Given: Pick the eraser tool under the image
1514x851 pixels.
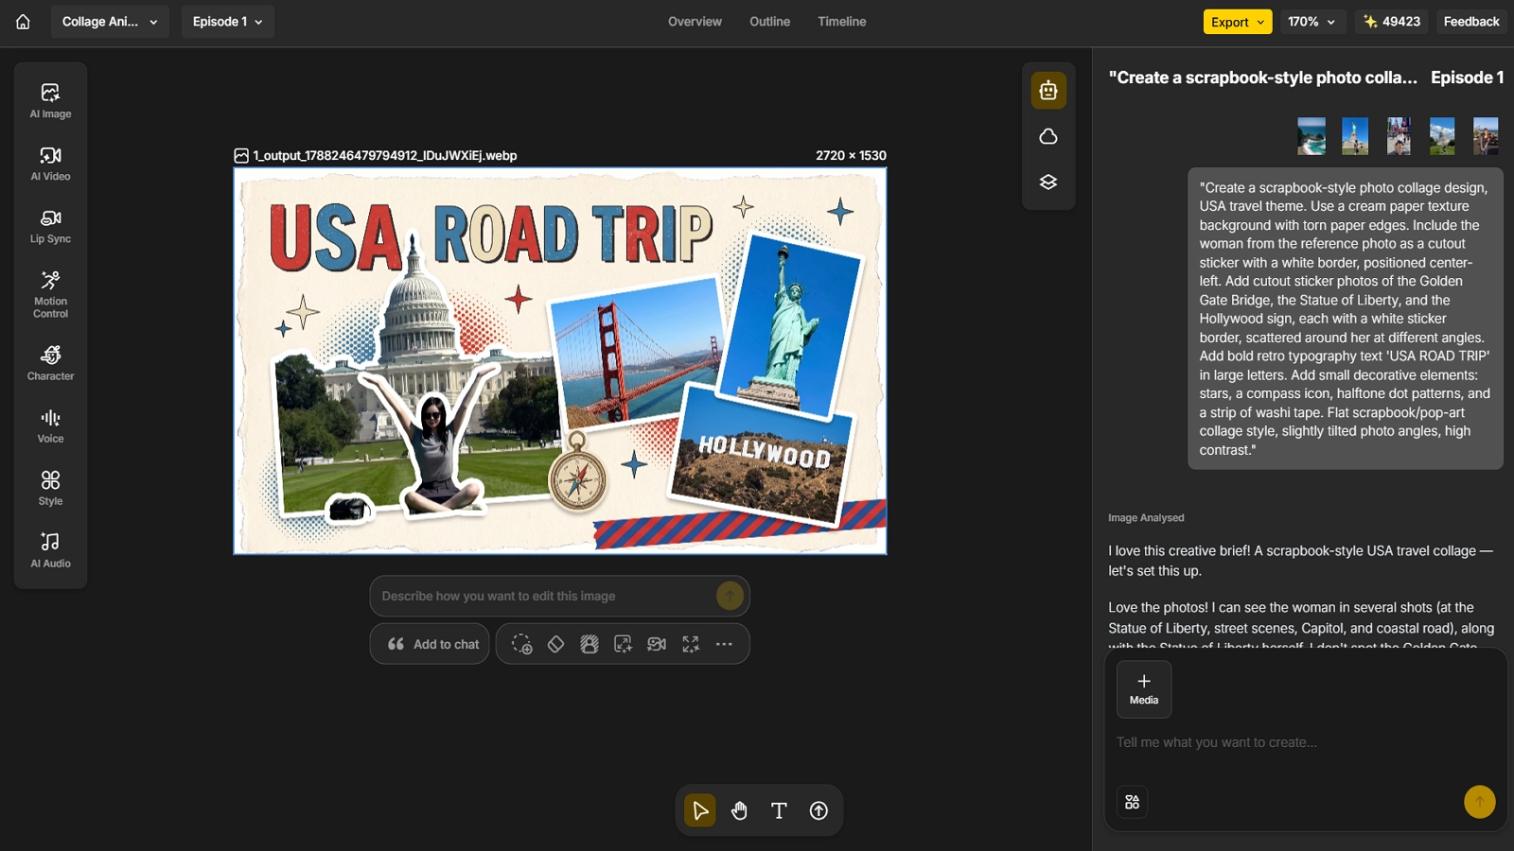Looking at the screenshot, I should (x=555, y=644).
